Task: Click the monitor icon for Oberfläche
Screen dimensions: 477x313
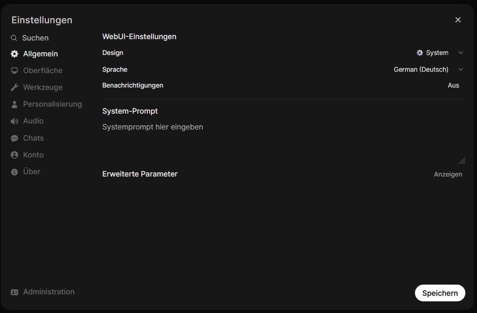Action: pyautogui.click(x=14, y=71)
